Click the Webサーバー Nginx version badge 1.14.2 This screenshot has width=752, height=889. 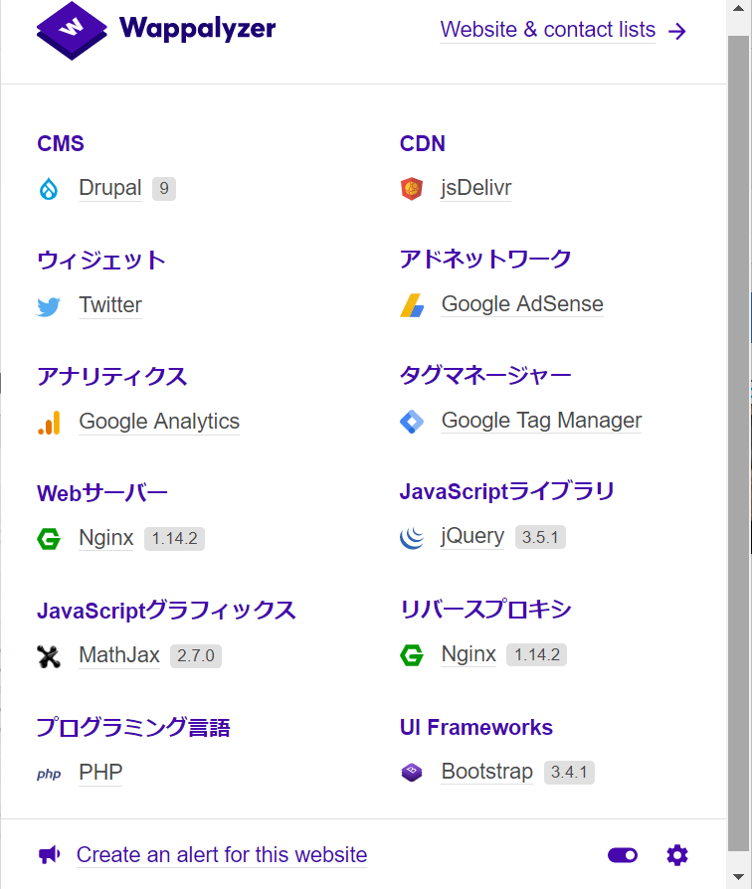pos(175,539)
